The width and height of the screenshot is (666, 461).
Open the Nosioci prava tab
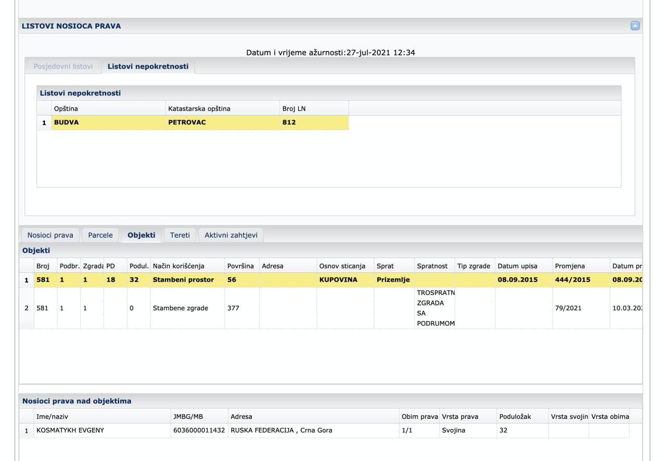[x=50, y=235]
